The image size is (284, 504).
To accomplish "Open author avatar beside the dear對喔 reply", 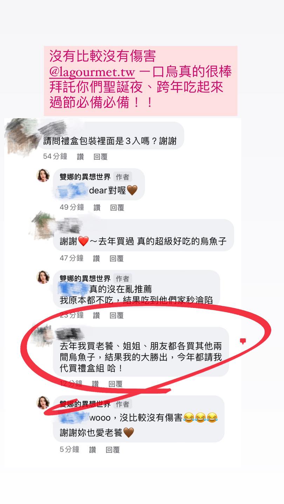I will click(43, 175).
